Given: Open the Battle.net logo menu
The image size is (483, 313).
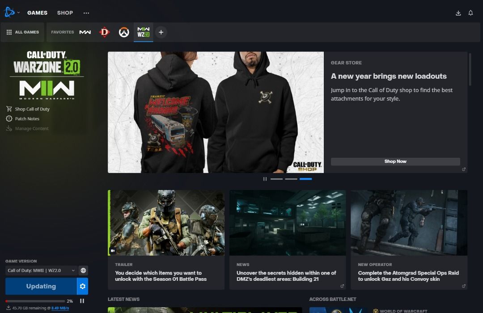Looking at the screenshot, I should point(9,13).
